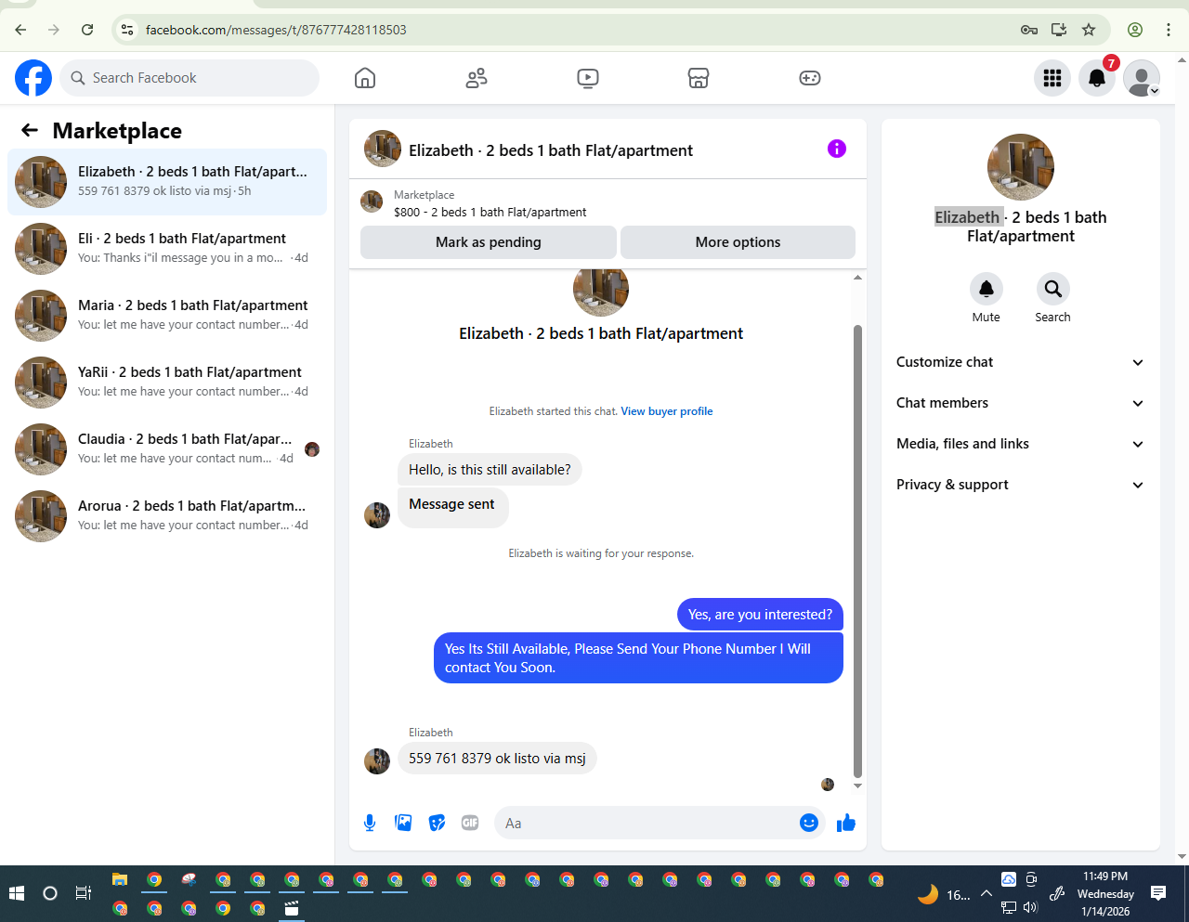1189x922 pixels.
Task: Open the Marketplace storefront icon
Action: pyautogui.click(x=699, y=78)
